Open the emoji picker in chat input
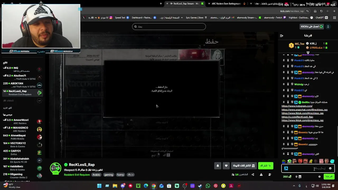 pos(330,168)
